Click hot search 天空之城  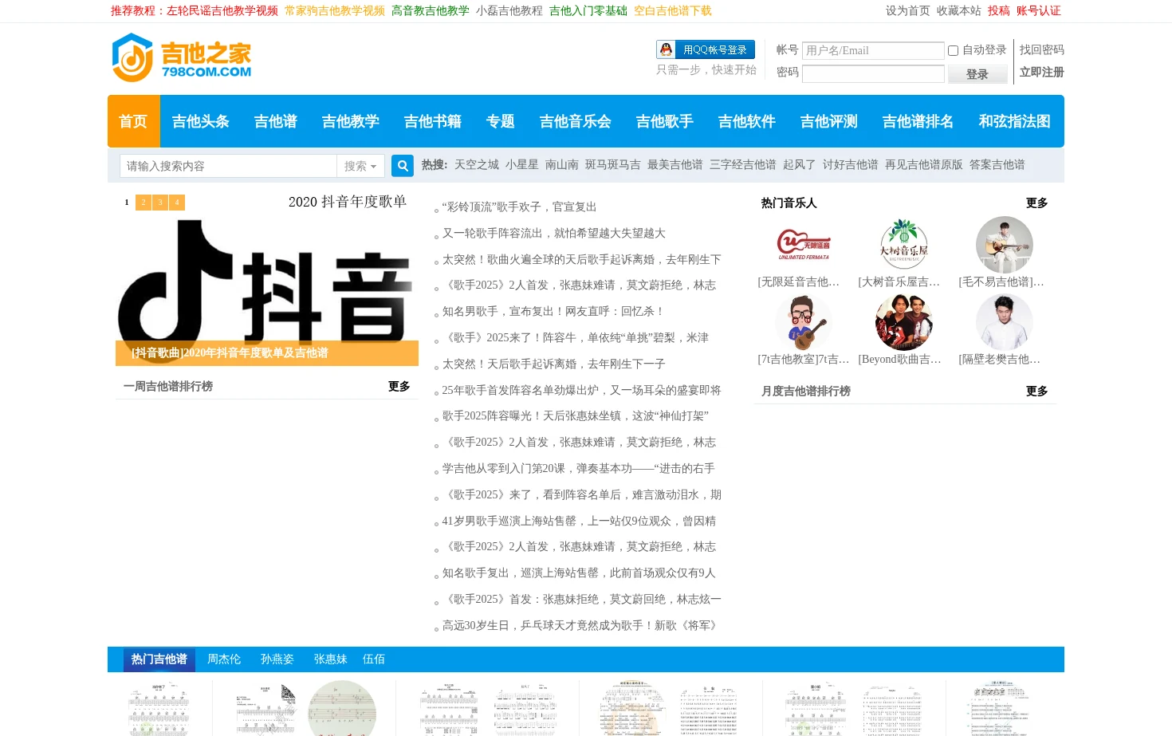(x=477, y=165)
